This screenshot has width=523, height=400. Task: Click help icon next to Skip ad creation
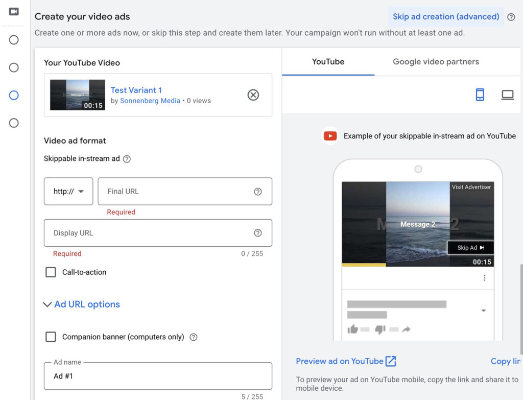point(511,17)
